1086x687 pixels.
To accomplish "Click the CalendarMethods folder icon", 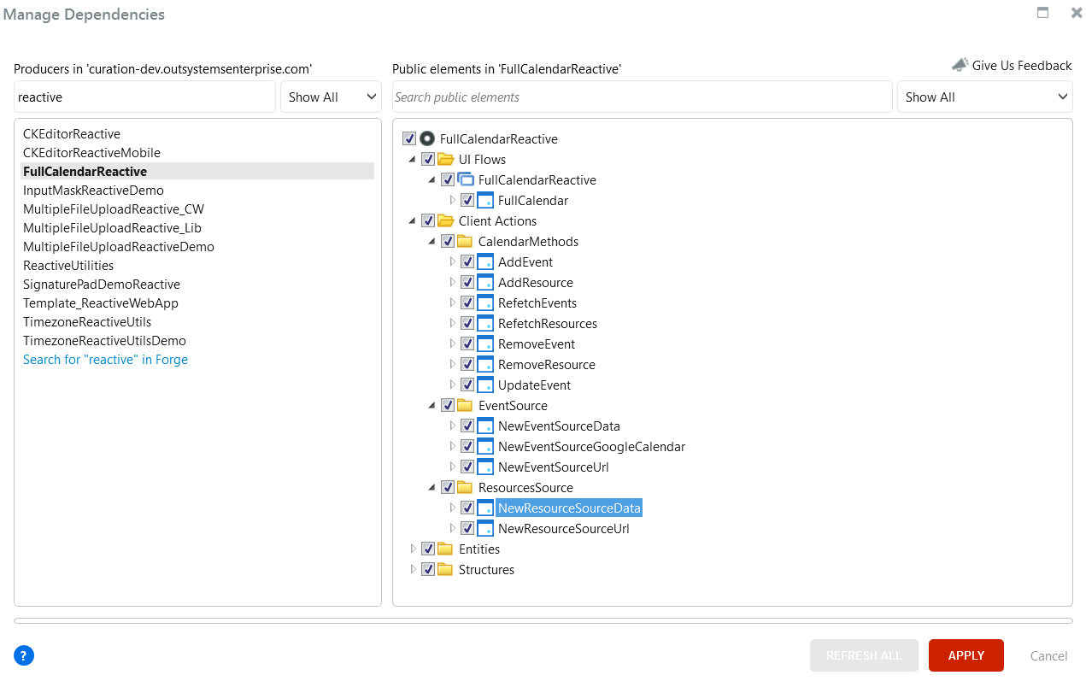I will (465, 241).
